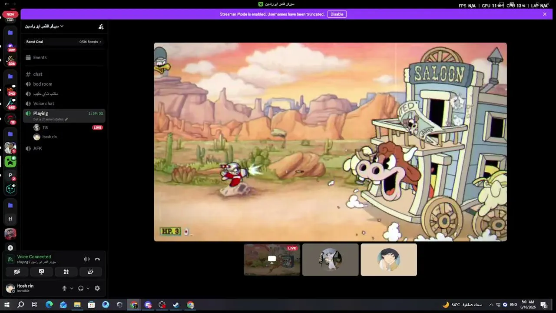556x313 pixels.
Task: Show hidden system tray icons
Action: tap(491, 305)
